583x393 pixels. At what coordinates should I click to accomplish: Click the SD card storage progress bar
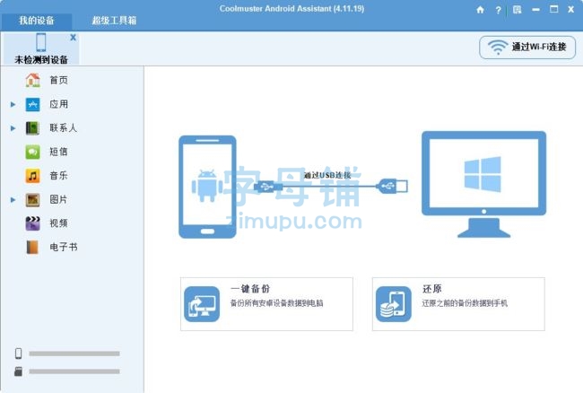pos(74,371)
